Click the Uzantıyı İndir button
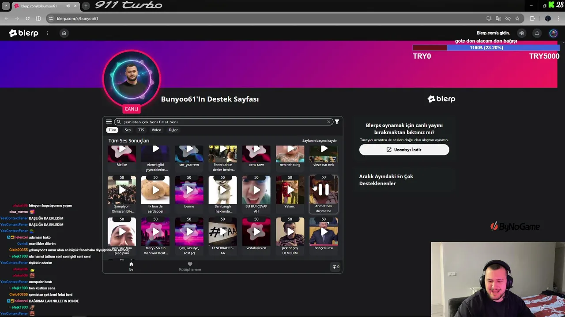 (x=404, y=150)
